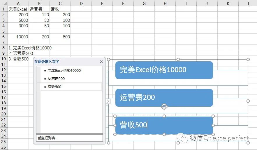Click cell C1 containing 营收
The image size is (257, 150).
tap(60, 9)
